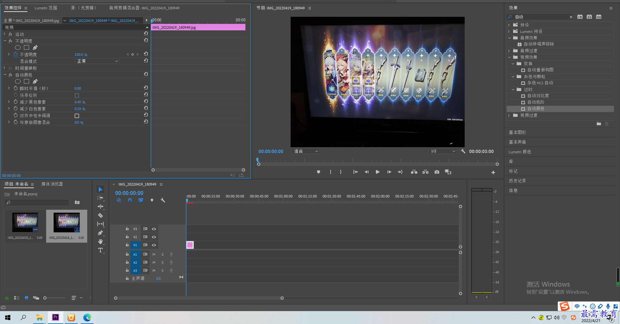
Task: Expand the Presets folder in Effects
Action: click(x=509, y=25)
